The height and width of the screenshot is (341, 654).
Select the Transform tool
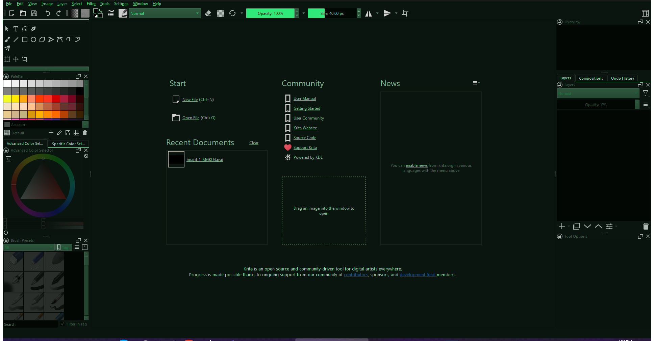coord(7,59)
